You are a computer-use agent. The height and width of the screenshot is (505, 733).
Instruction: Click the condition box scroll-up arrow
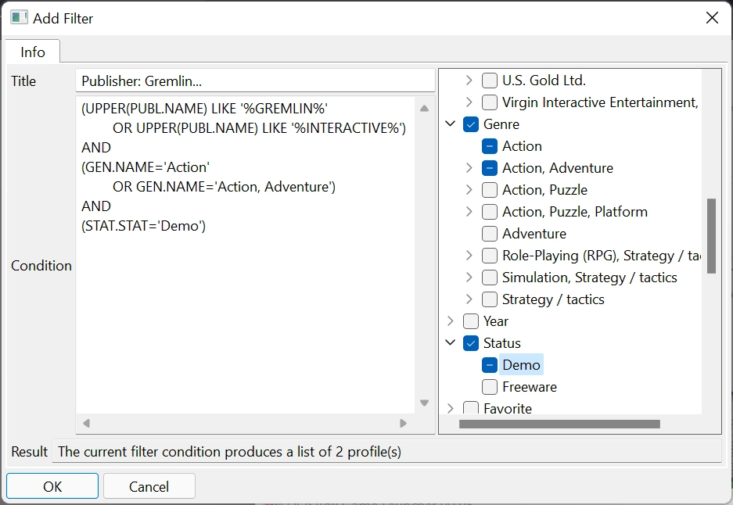coord(425,109)
